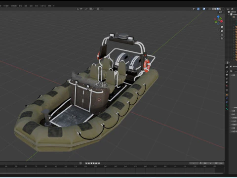The image size is (237, 178).
Task: Select the Scene Collection row in outliner
Action: tap(233, 12)
